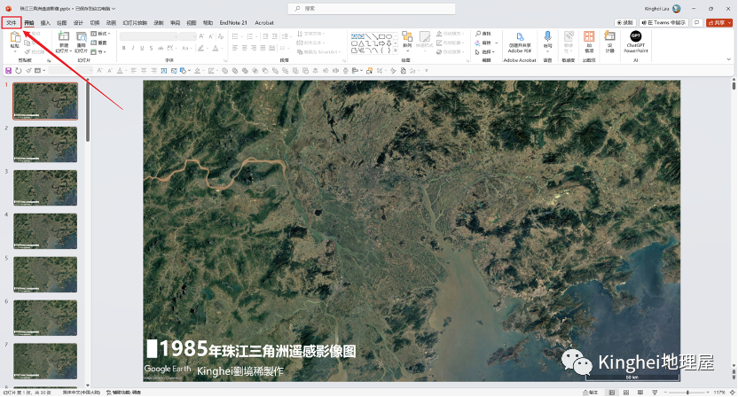Click the ChatGPT PowerPoint add-in icon

(635, 37)
